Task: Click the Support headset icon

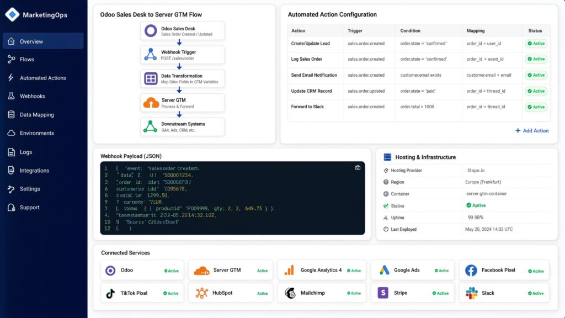Action: tap(12, 208)
